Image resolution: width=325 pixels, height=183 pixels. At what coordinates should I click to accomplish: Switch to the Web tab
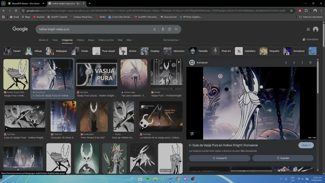coord(120,40)
